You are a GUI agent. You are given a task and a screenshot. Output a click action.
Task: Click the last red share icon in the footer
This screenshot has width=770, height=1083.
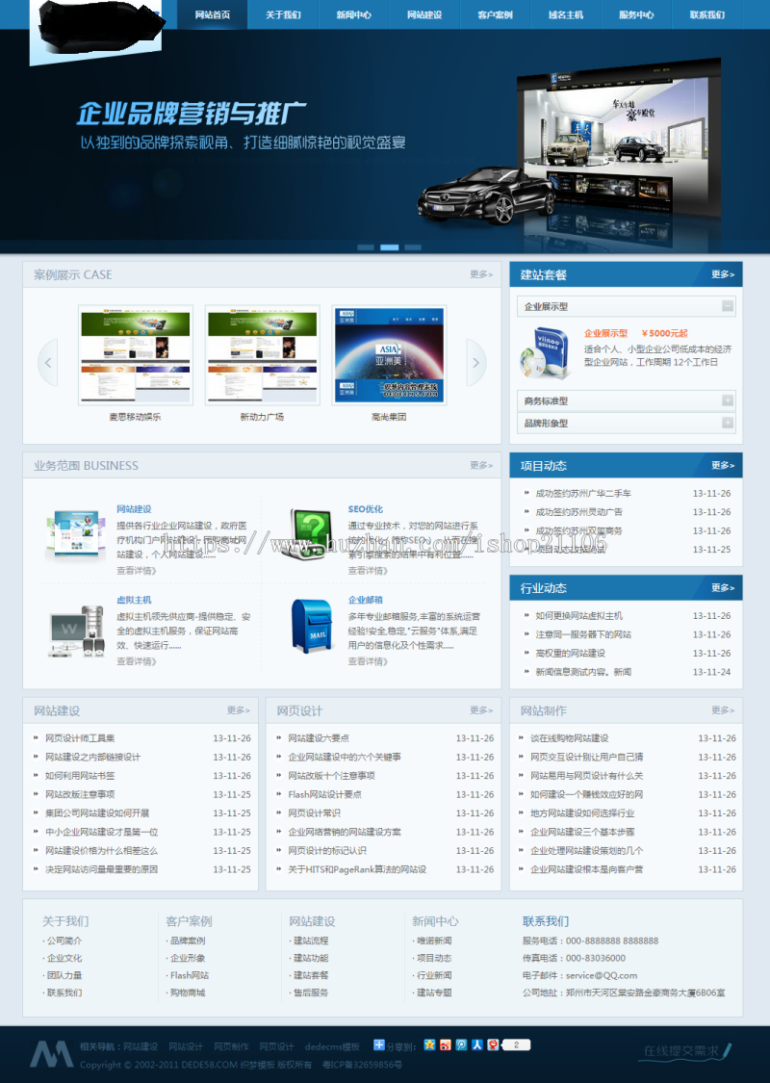point(493,1044)
